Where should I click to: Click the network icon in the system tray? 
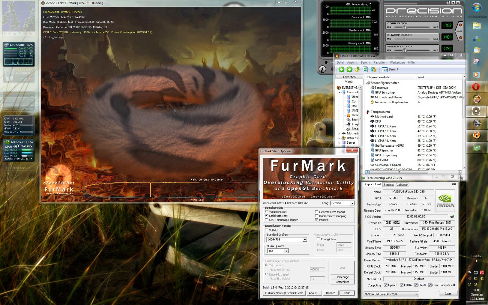coord(476,272)
